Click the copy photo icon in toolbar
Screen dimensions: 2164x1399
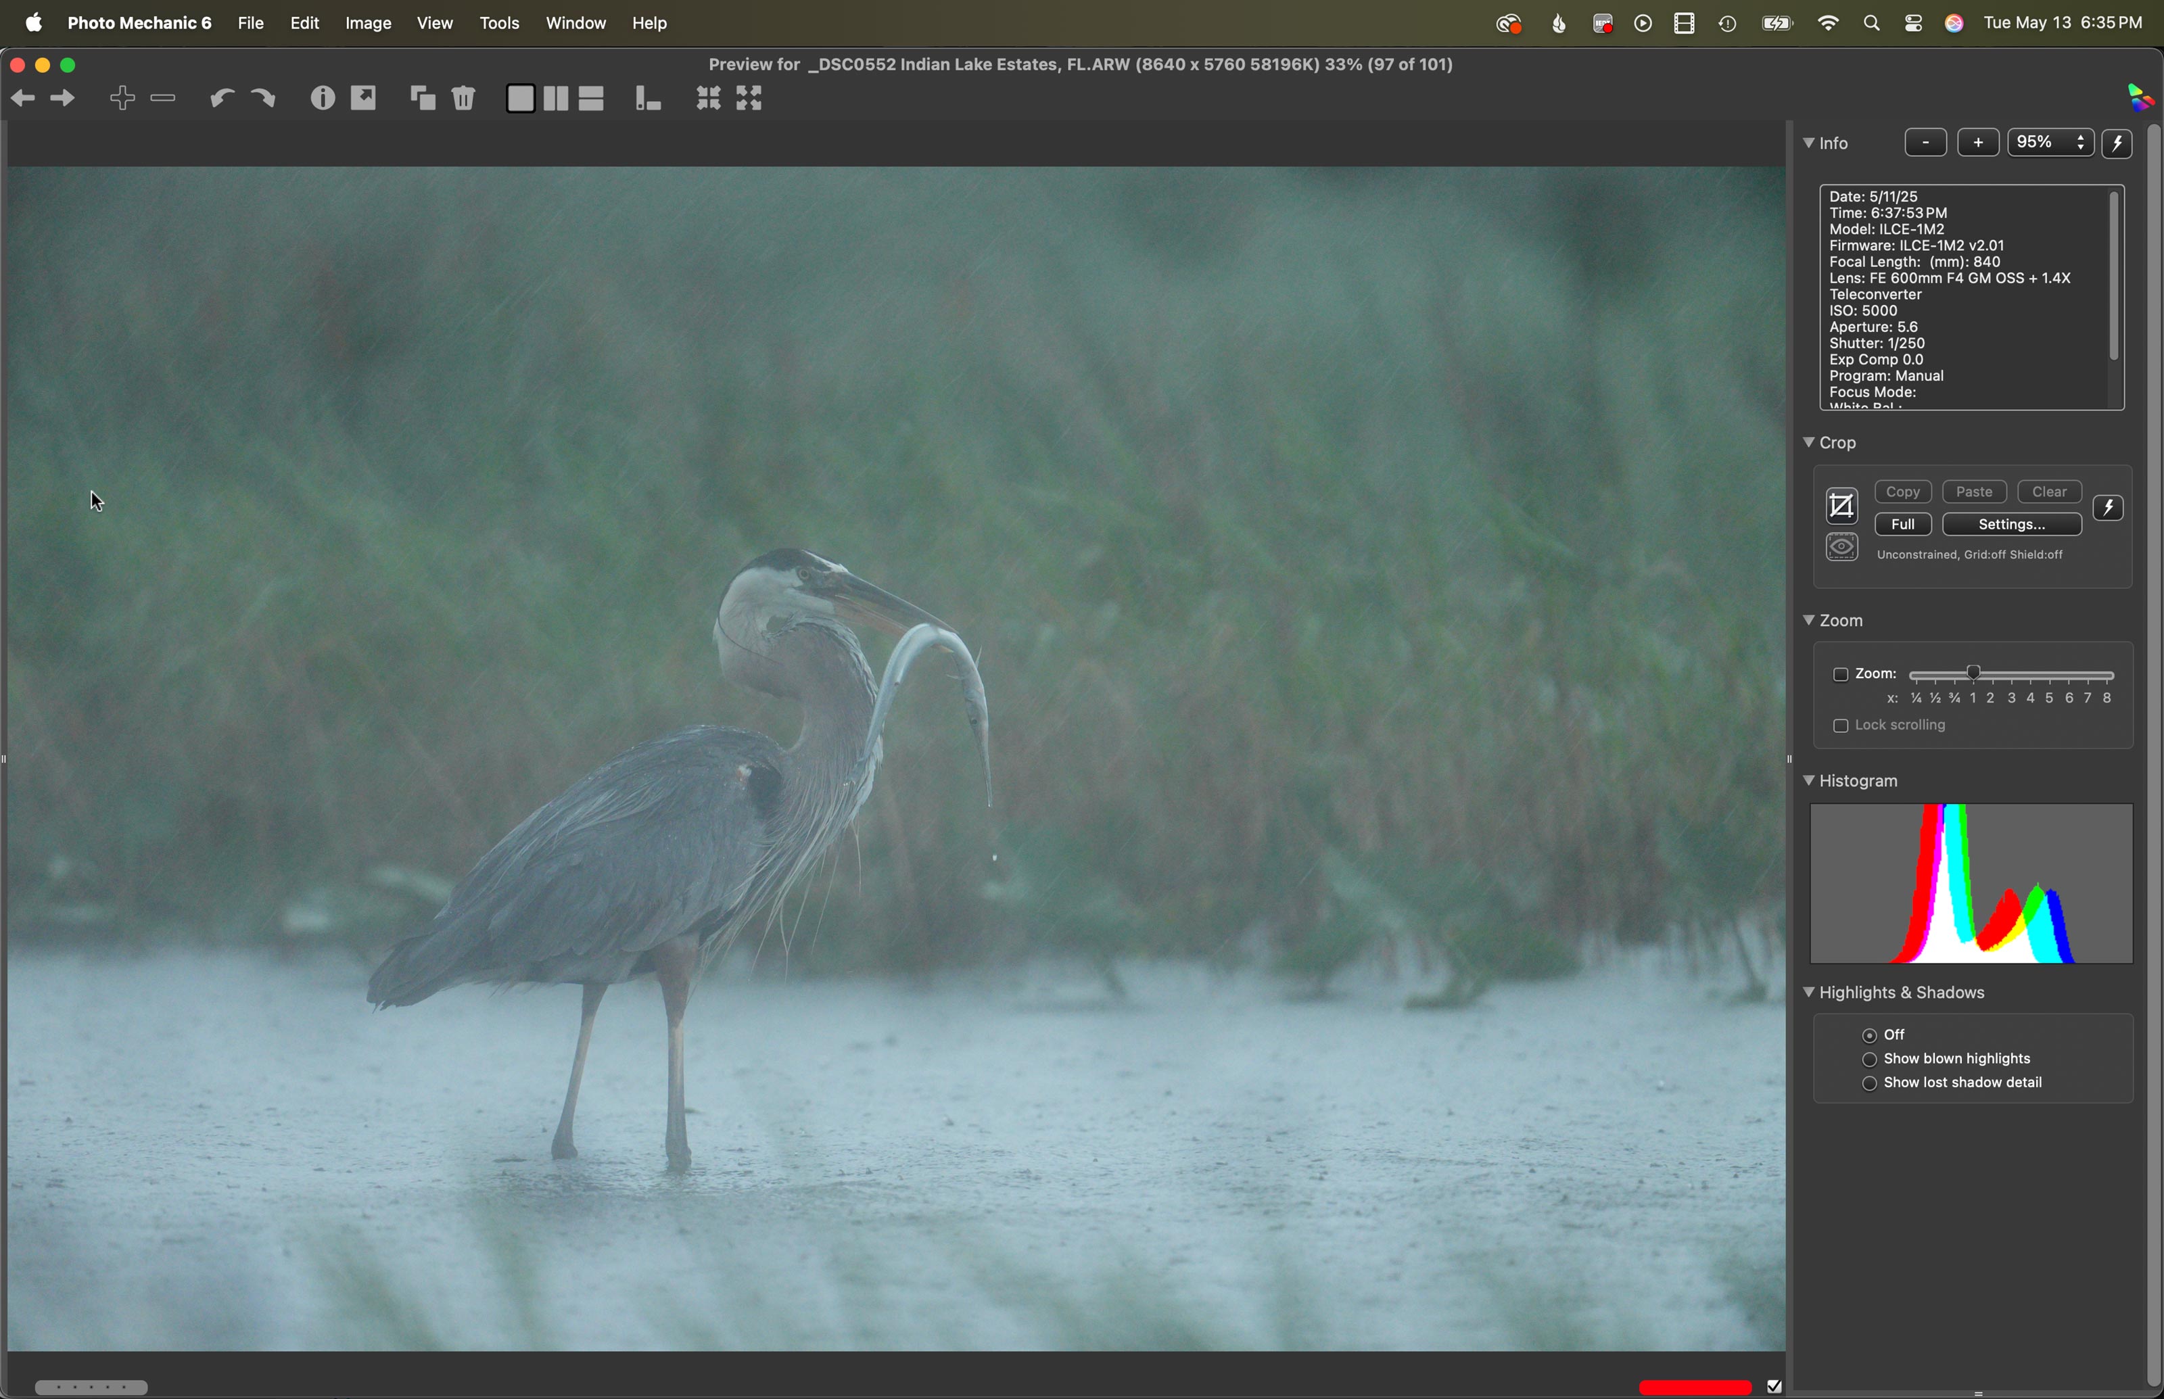(x=423, y=98)
